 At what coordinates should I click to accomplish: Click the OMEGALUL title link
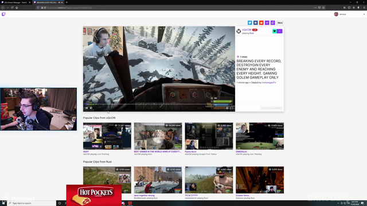(241, 152)
